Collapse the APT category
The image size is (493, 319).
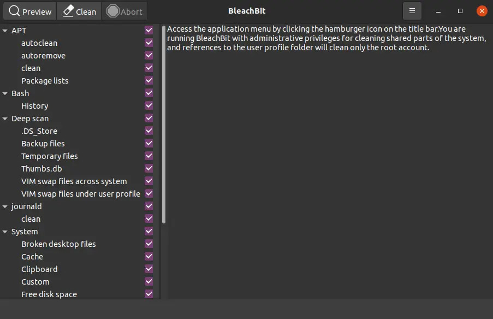(x=5, y=30)
